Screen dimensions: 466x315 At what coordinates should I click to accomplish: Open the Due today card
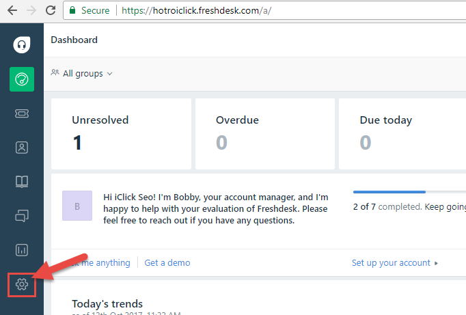(x=402, y=134)
